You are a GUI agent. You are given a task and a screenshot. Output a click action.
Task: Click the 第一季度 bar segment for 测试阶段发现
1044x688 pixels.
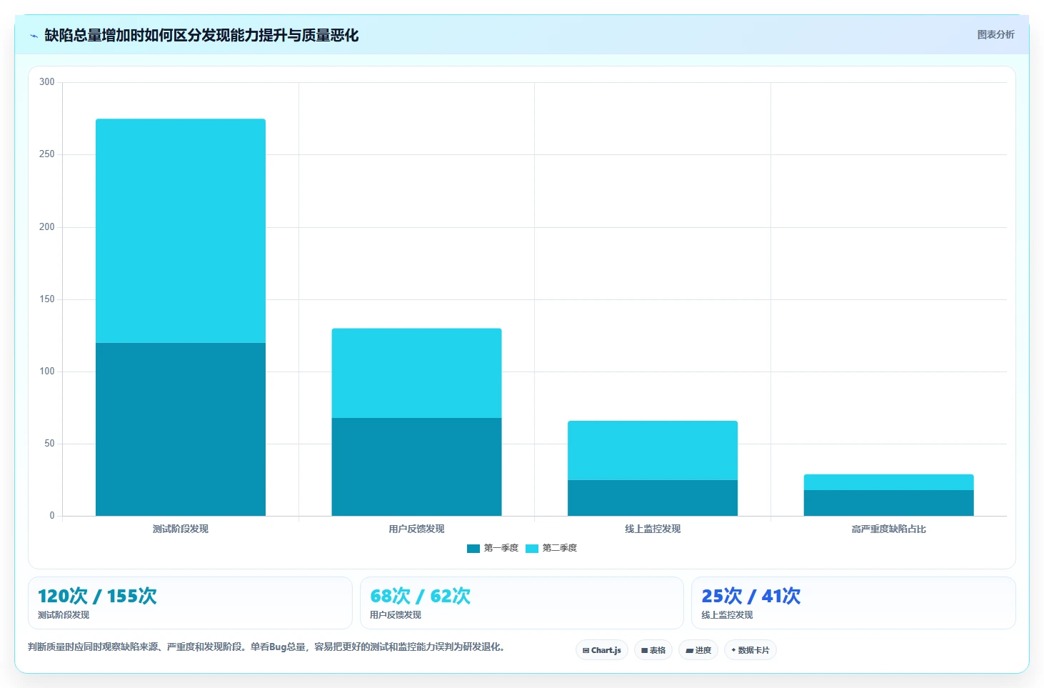pos(181,429)
